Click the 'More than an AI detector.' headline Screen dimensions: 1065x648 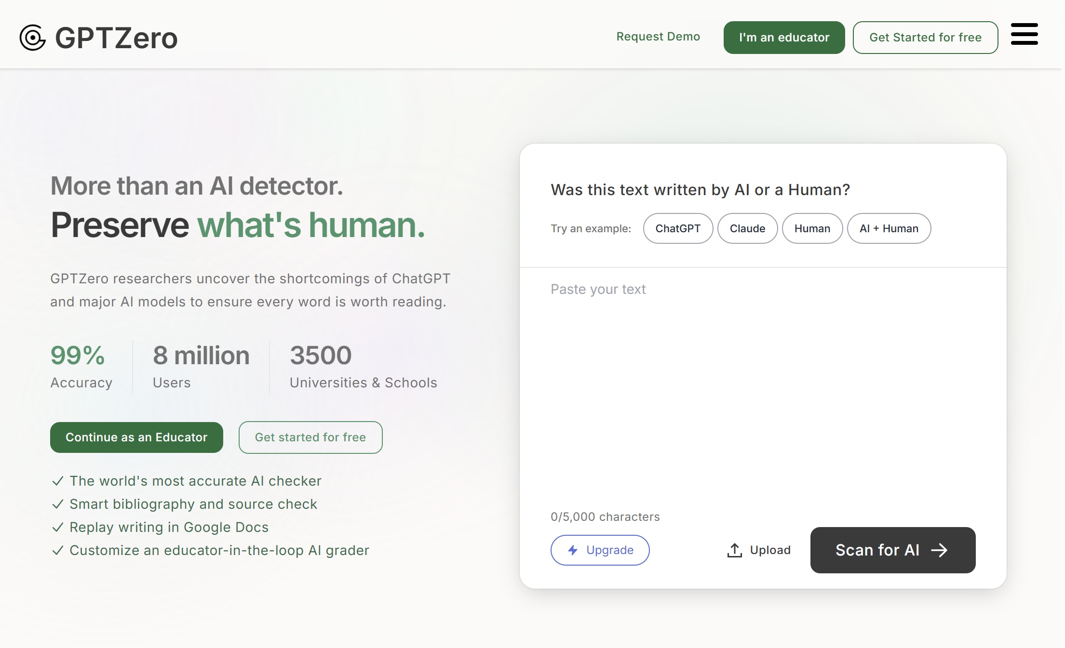coord(197,186)
